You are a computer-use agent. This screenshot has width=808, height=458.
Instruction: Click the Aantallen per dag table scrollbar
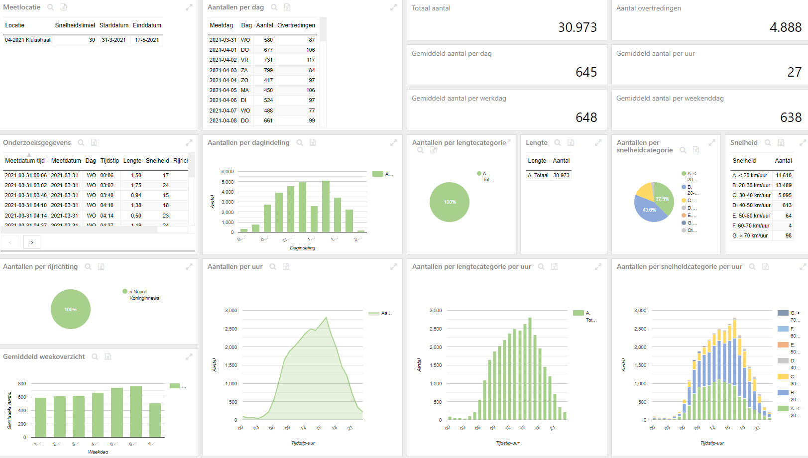pyautogui.click(x=323, y=29)
